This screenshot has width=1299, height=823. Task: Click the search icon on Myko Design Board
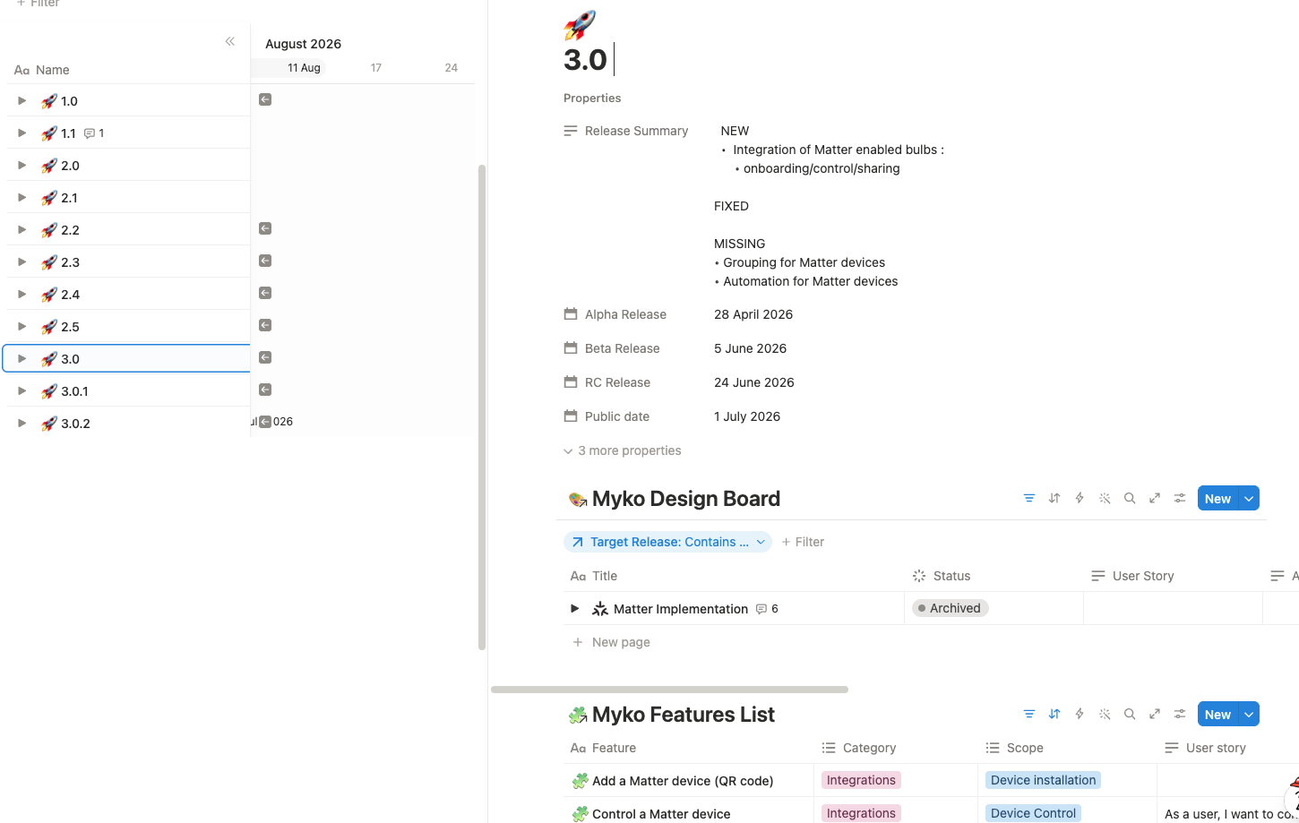coord(1130,499)
